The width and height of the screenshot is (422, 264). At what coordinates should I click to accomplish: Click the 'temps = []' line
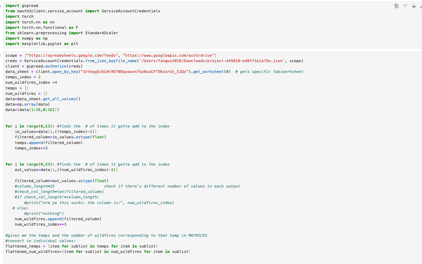tap(17, 88)
